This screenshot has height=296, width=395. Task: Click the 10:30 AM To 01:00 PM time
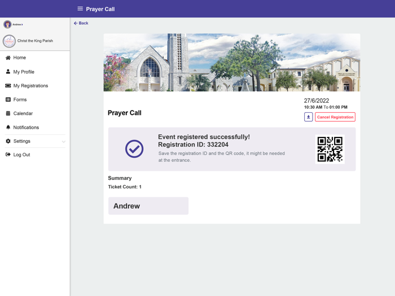[326, 107]
